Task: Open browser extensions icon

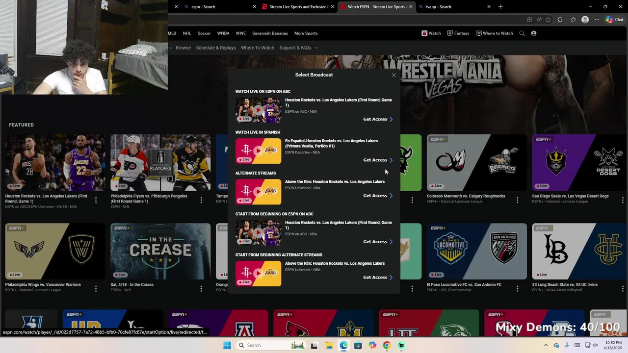Action: [560, 20]
